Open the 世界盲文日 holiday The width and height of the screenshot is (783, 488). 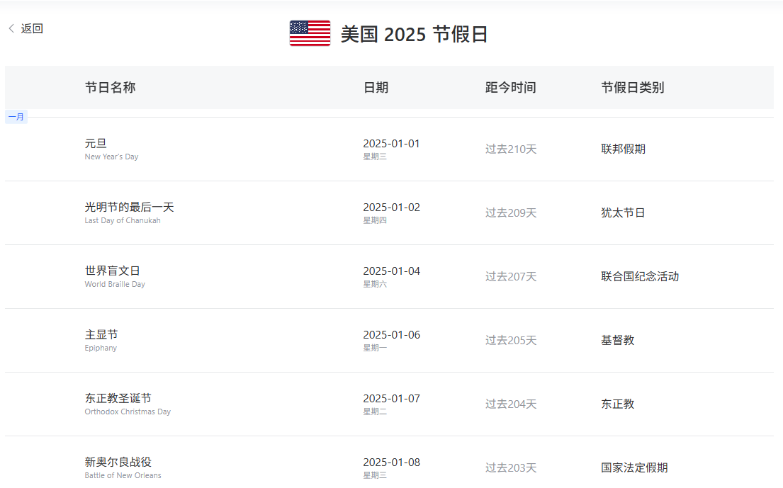pyautogui.click(x=113, y=271)
